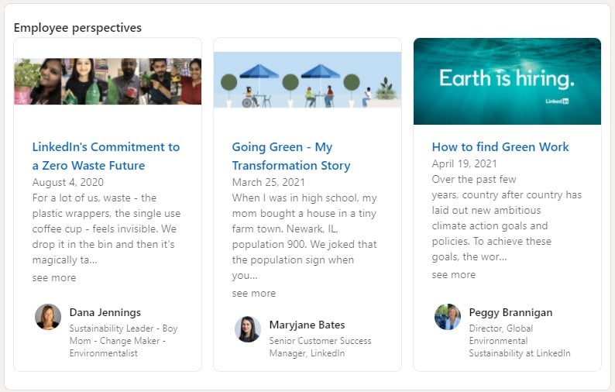Click Maryjane's 'Senior Customer Success Manager' subtitle
This screenshot has height=392, width=615.
pos(320,346)
